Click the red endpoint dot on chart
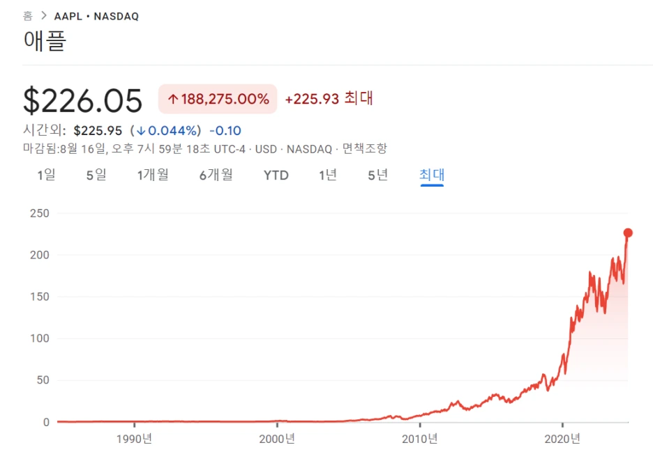This screenshot has width=653, height=461. tap(628, 233)
